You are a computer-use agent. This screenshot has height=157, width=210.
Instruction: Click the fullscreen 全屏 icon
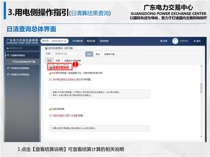coord(161,41)
